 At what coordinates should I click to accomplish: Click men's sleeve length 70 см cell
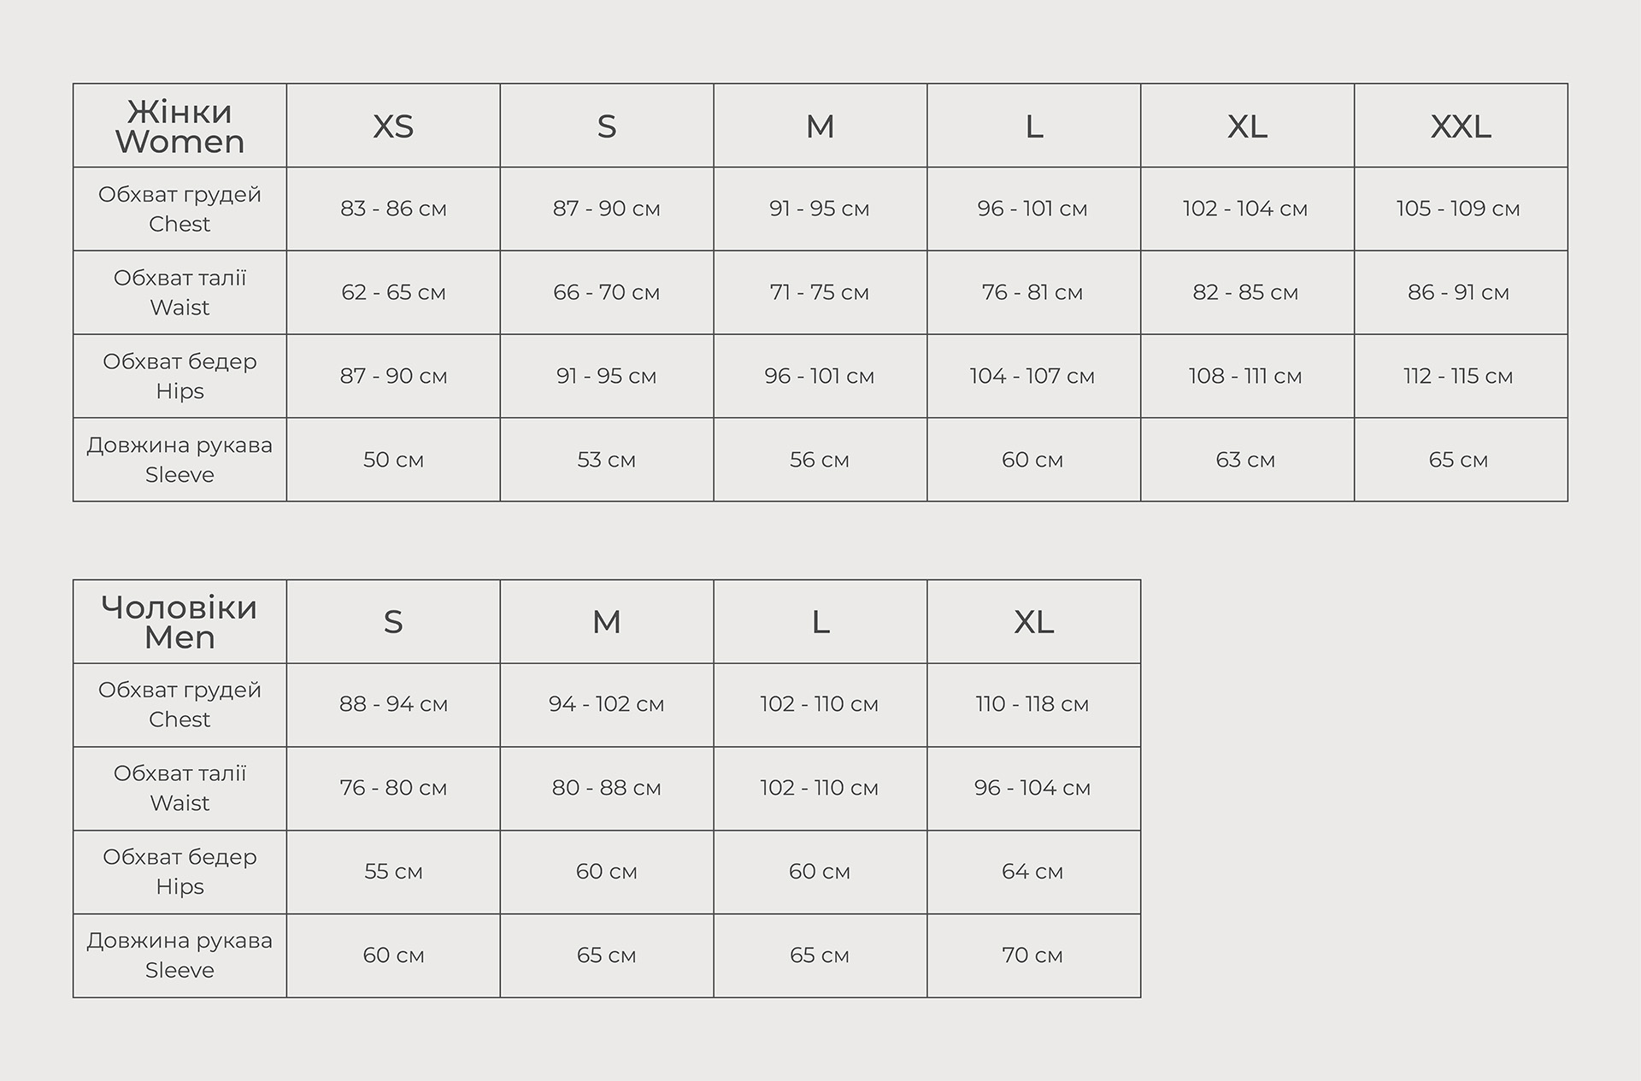coord(1032,955)
